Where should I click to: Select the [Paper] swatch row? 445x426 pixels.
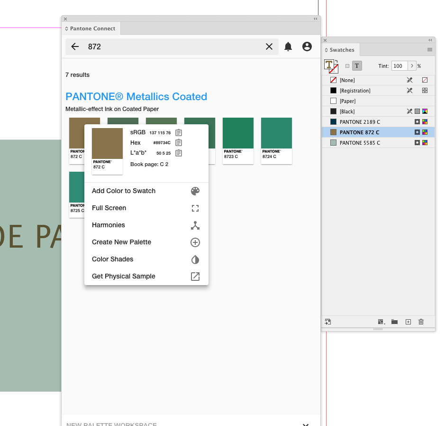click(x=378, y=101)
